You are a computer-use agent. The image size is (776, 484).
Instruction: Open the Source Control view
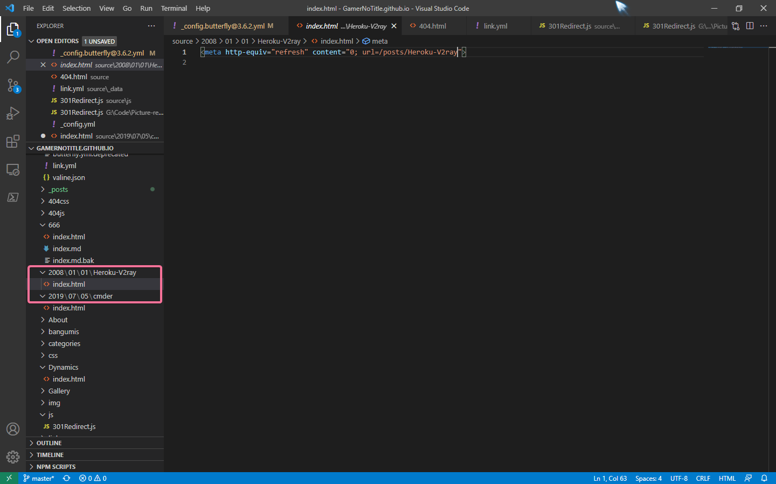coord(13,85)
